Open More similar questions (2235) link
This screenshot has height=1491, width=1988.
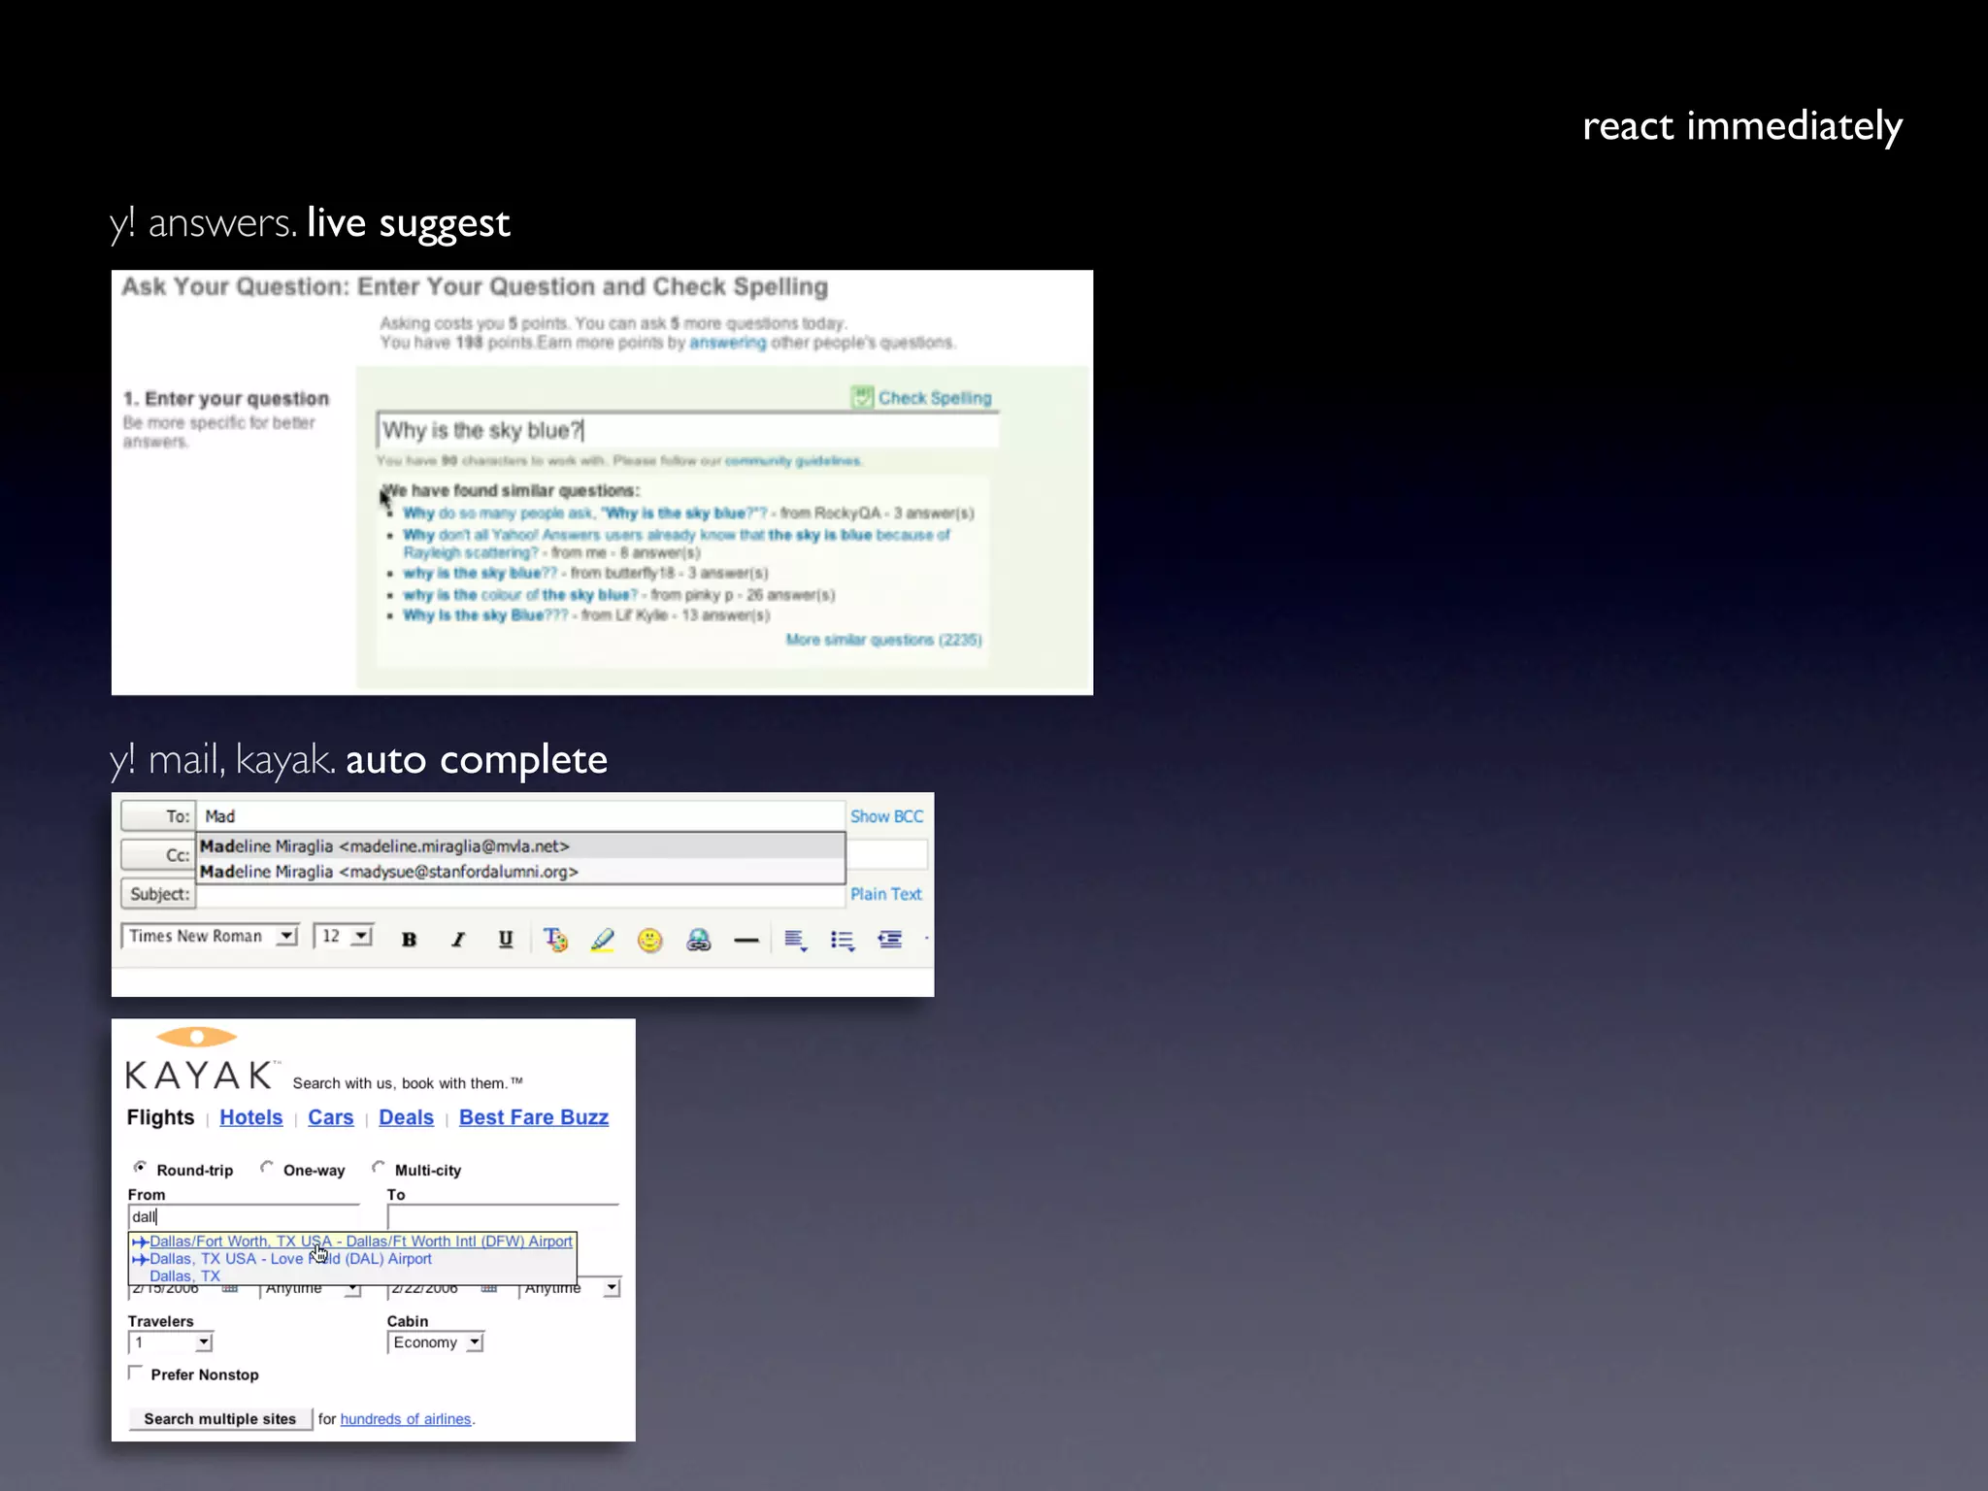[x=883, y=640]
